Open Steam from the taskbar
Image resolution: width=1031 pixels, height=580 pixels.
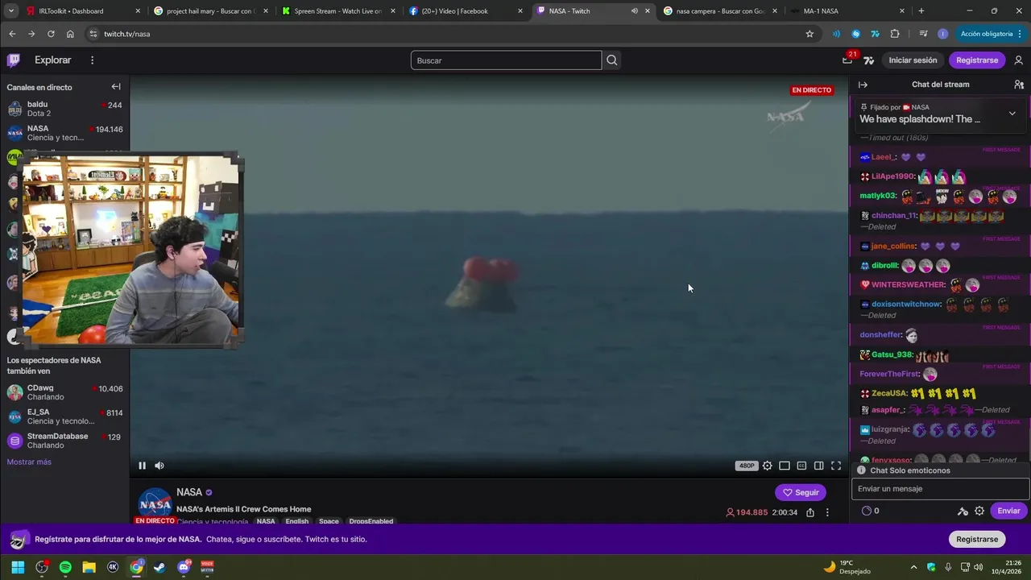pos(159,567)
